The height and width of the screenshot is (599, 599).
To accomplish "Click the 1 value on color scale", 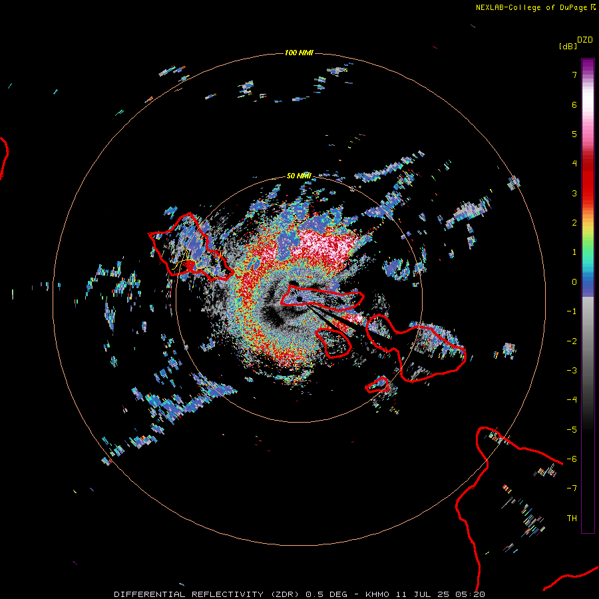I will 574,252.
